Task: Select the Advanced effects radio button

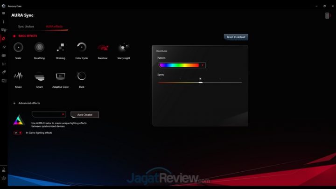Action: (x=14, y=103)
